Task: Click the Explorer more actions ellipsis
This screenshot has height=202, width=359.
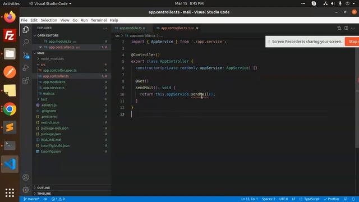Action: pyautogui.click(x=105, y=28)
